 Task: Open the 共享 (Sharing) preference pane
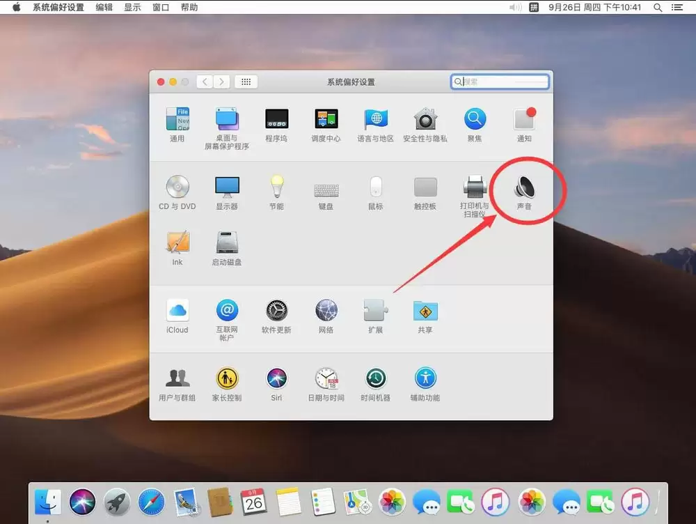(x=425, y=316)
